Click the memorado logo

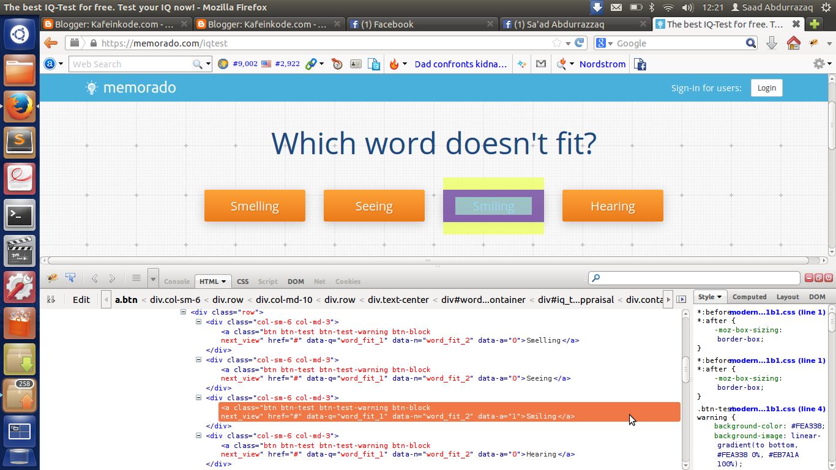coord(131,88)
